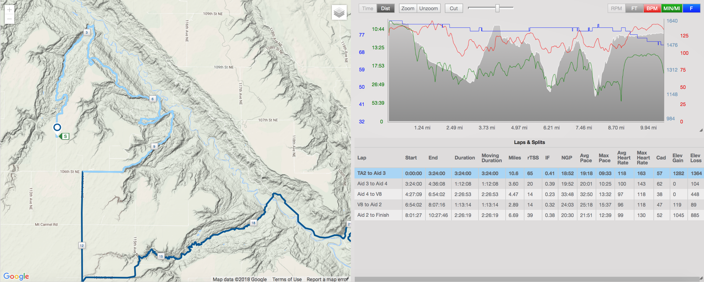Click the chart smoothing slider handle
The image size is (704, 282).
tap(497, 8)
